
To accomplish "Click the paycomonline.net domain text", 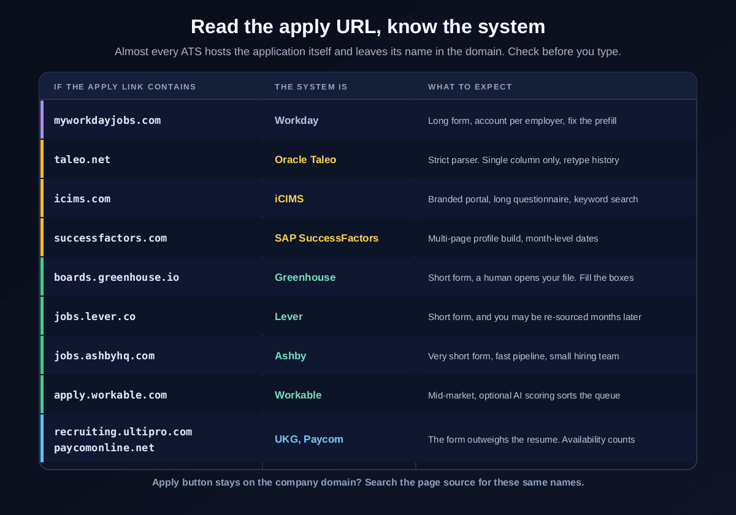I will pyautogui.click(x=104, y=448).
